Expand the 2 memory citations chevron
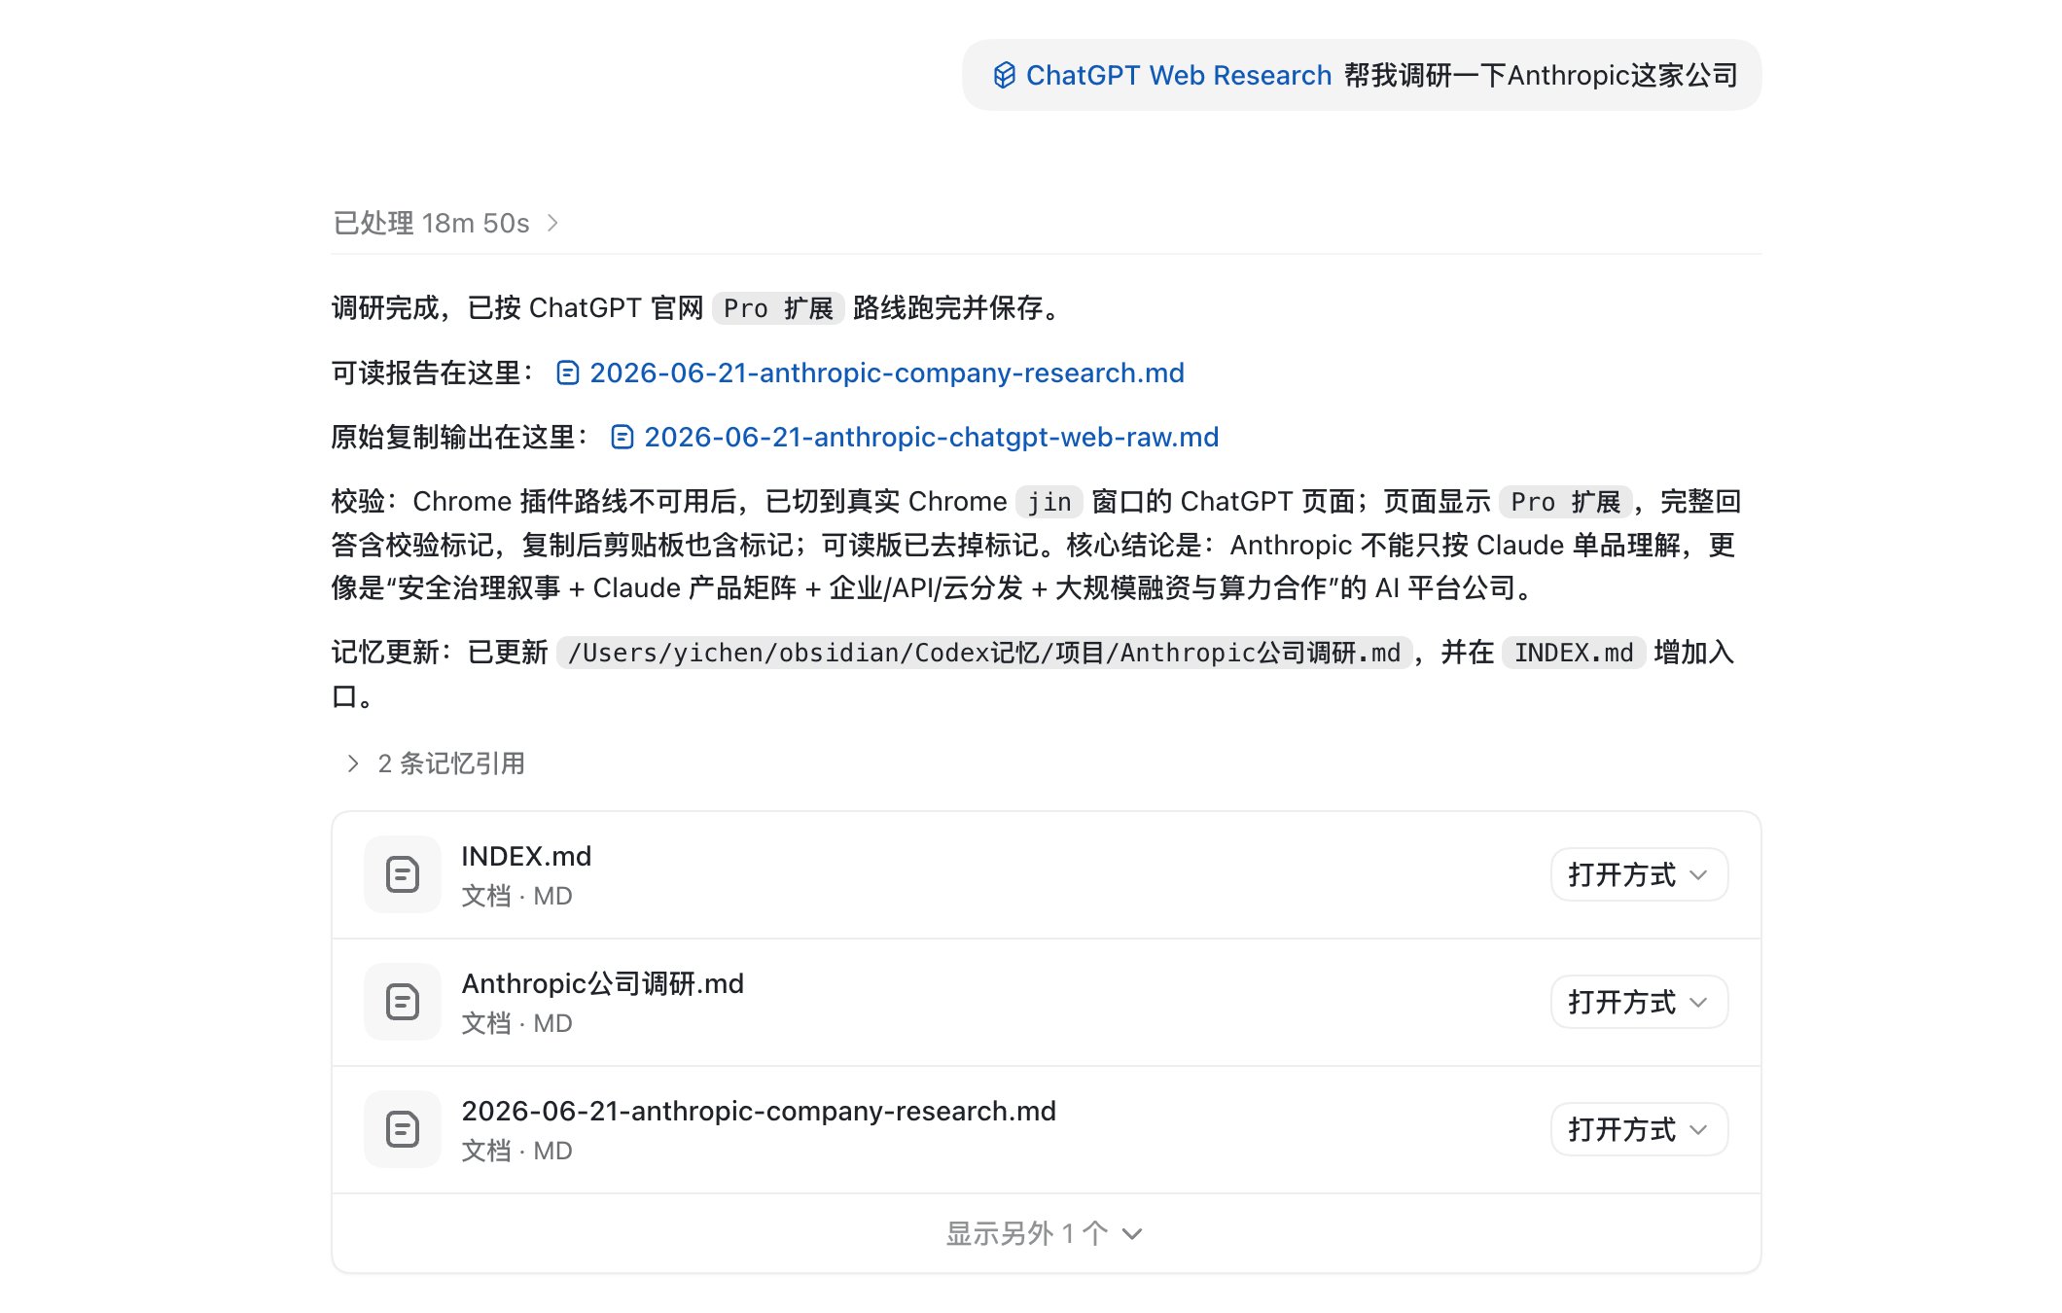Image resolution: width=2062 pixels, height=1313 pixels. click(352, 763)
